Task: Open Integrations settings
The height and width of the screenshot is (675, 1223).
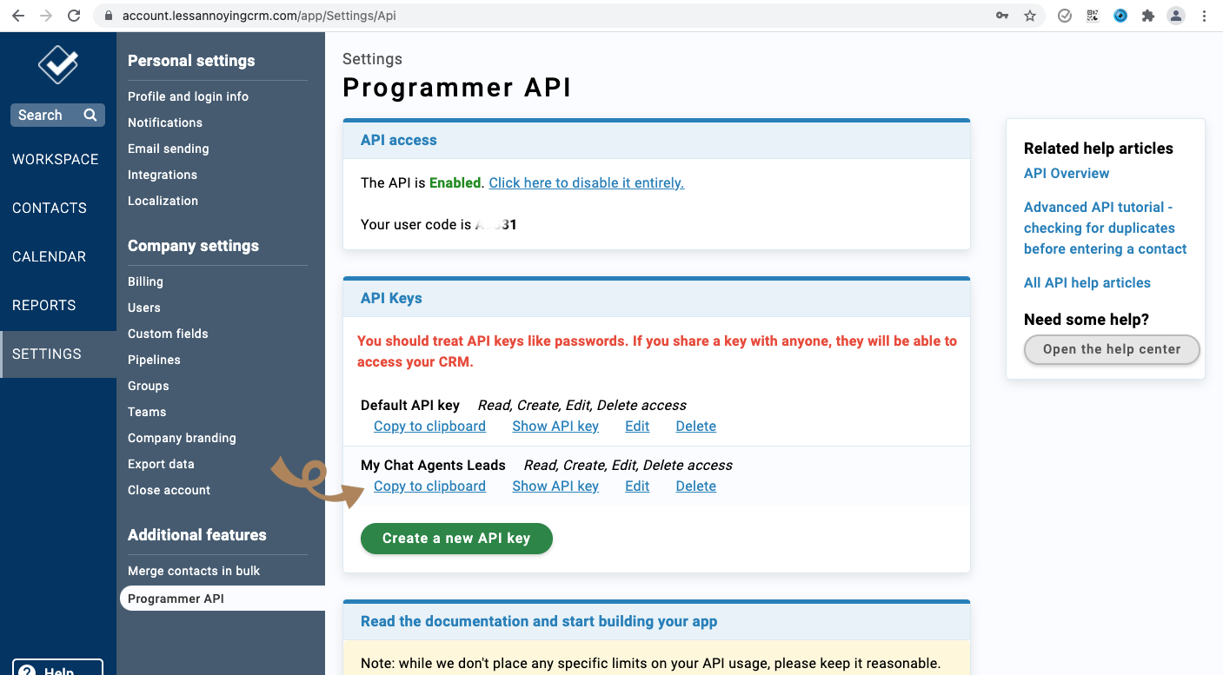Action: point(163,175)
